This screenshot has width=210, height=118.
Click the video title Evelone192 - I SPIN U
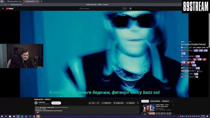42,99
